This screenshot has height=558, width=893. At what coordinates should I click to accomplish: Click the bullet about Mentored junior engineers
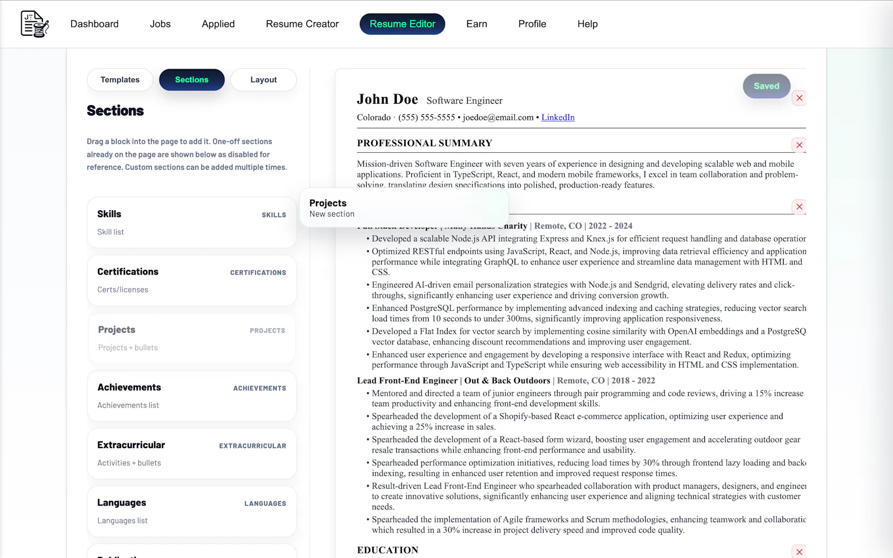tap(588, 398)
